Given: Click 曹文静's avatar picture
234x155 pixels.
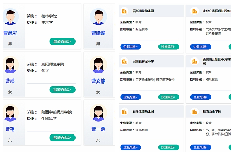Looking at the screenshot, I should (98, 65).
